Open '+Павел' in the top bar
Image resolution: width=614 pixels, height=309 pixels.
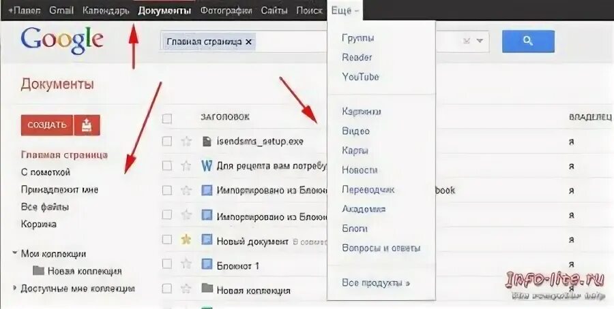pos(25,10)
